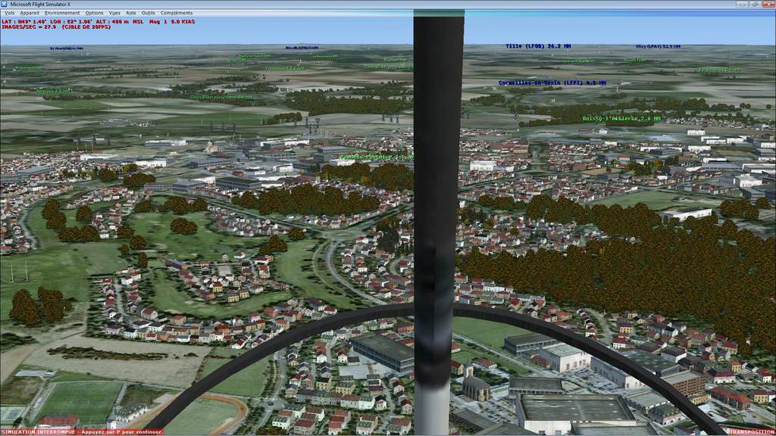Open the Vols menu
The height and width of the screenshot is (436, 776).
pos(9,13)
